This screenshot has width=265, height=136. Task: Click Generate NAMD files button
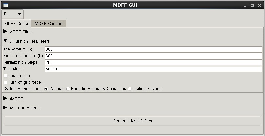[132, 121]
